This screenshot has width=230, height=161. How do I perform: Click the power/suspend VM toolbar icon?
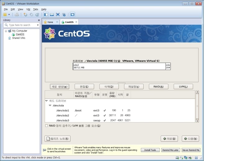(5, 15)
